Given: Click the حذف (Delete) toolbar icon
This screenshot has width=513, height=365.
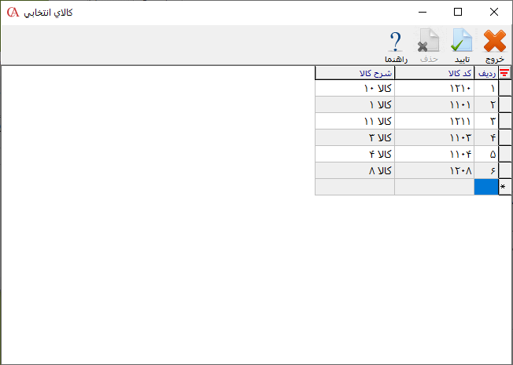Looking at the screenshot, I should click(x=429, y=46).
